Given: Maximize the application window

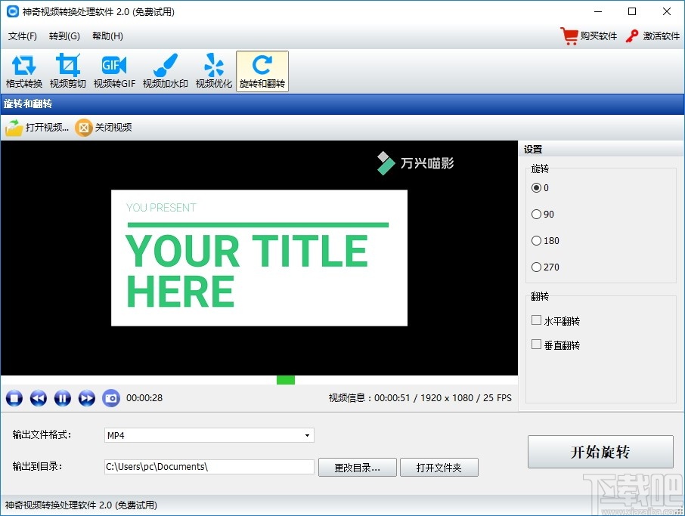Looking at the screenshot, I should (x=632, y=11).
